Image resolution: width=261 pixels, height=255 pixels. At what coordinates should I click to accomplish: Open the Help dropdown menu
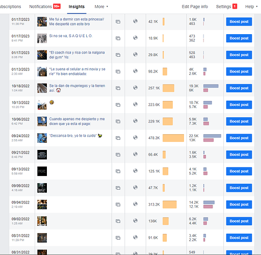[x=251, y=7]
